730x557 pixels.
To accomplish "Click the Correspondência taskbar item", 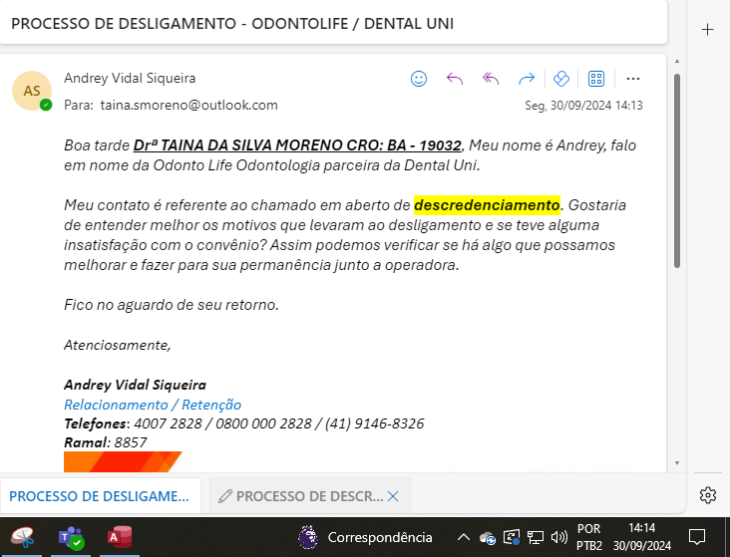I will (365, 537).
